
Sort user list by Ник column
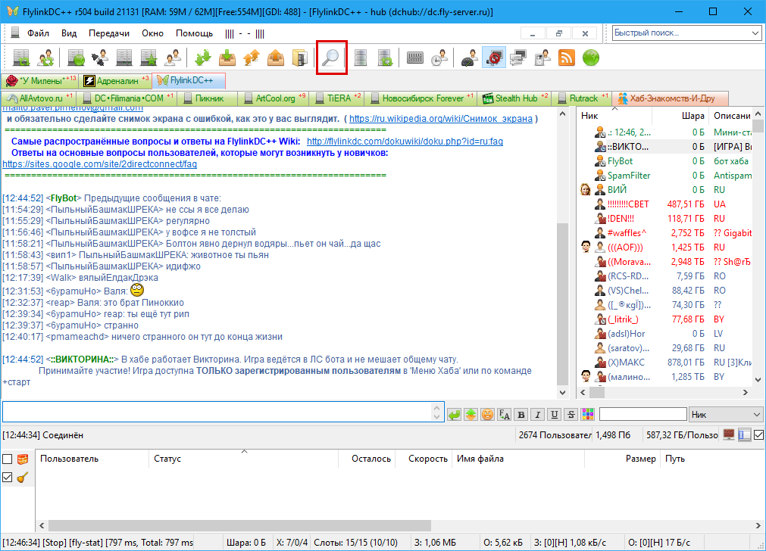614,116
